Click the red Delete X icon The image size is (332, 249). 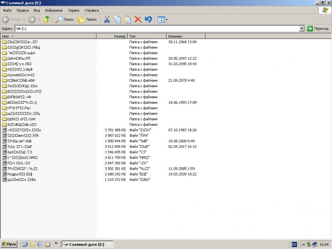[x=138, y=20]
